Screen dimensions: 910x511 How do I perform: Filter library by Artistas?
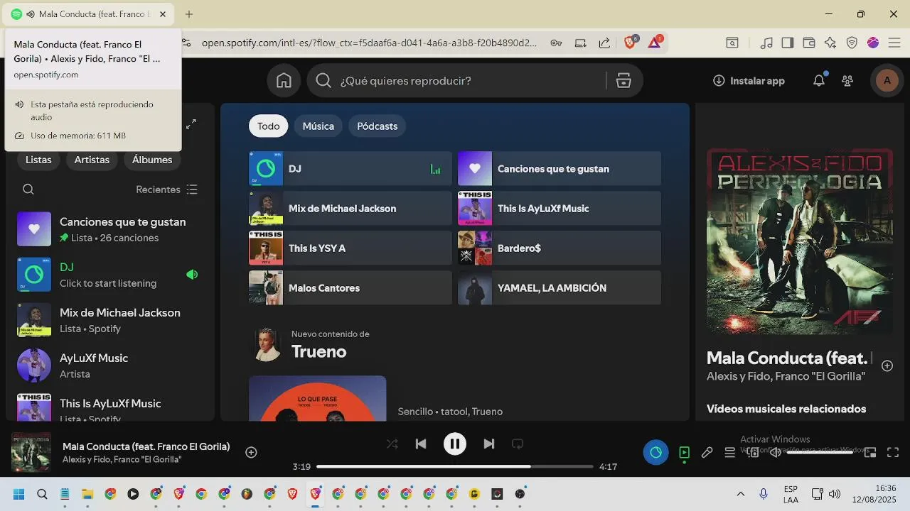tap(92, 160)
